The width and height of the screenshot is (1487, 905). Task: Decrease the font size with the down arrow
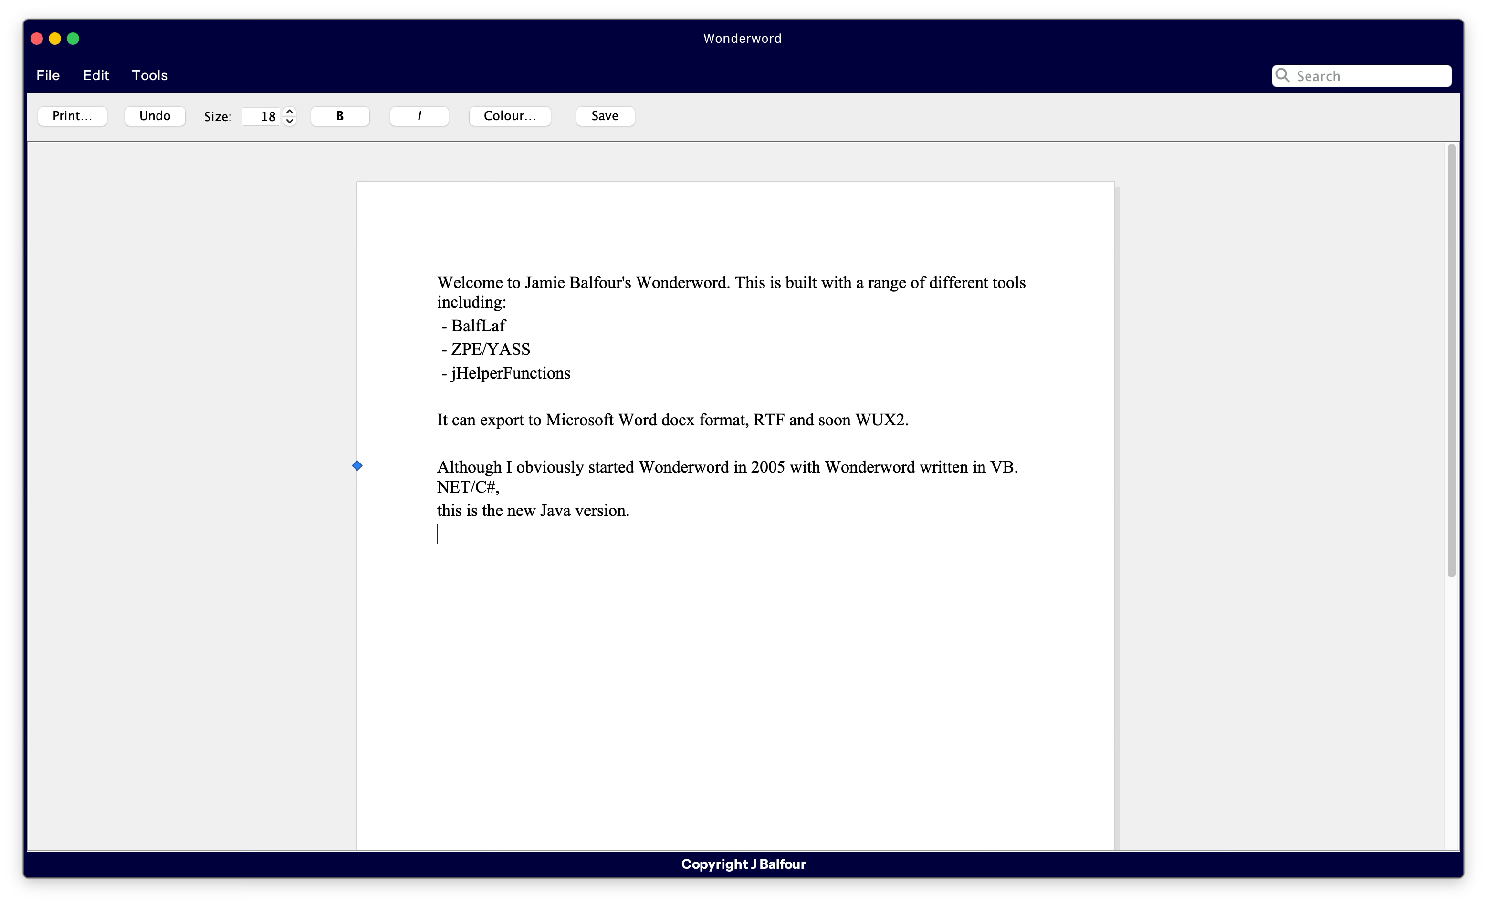point(290,121)
